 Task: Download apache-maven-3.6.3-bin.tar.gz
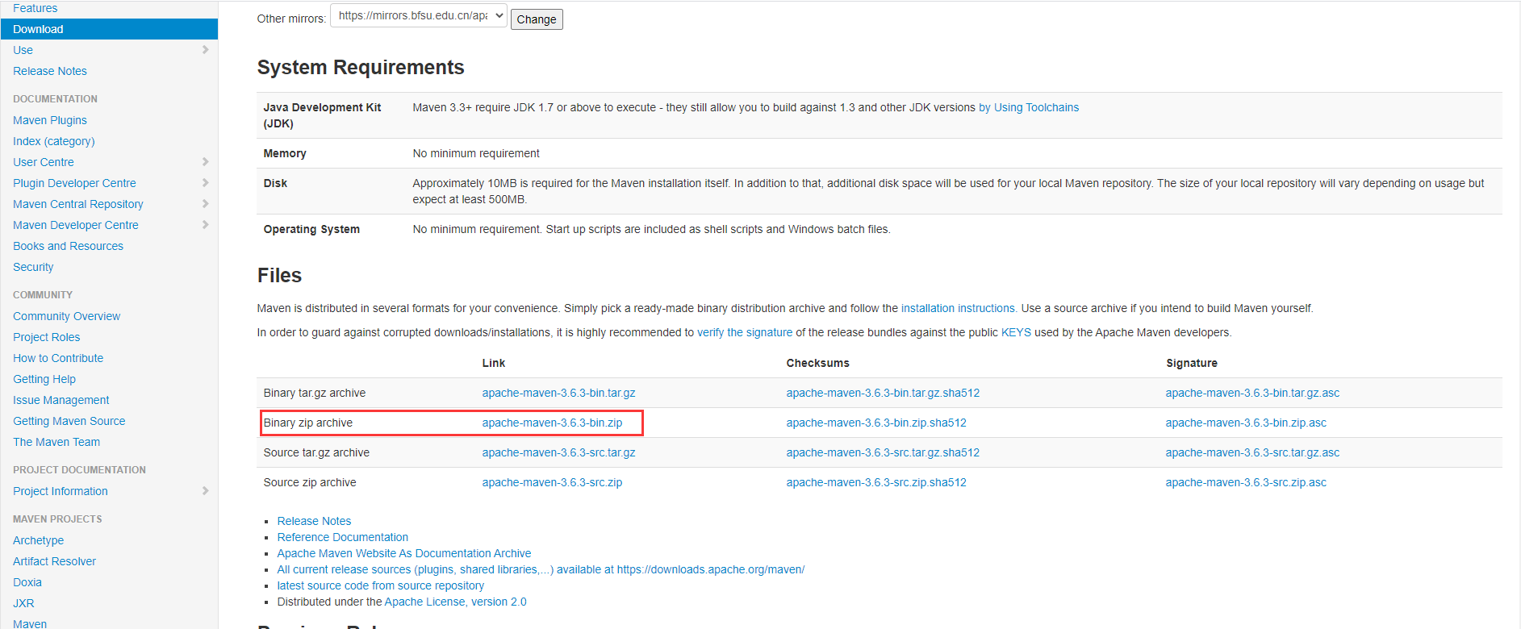[559, 393]
